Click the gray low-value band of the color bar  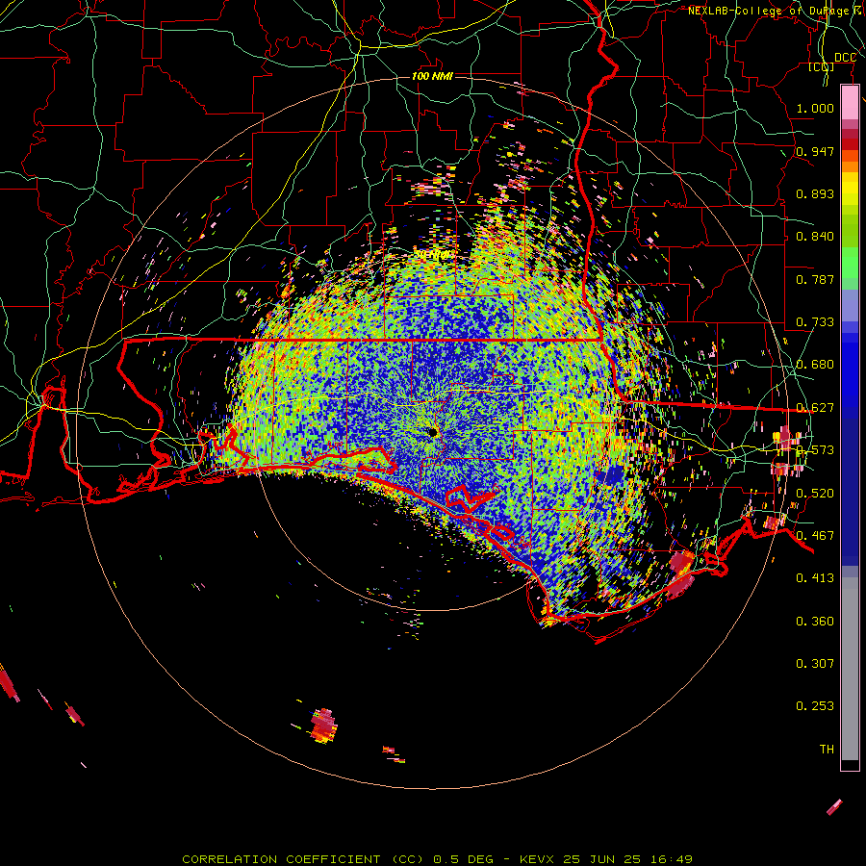click(x=850, y=669)
